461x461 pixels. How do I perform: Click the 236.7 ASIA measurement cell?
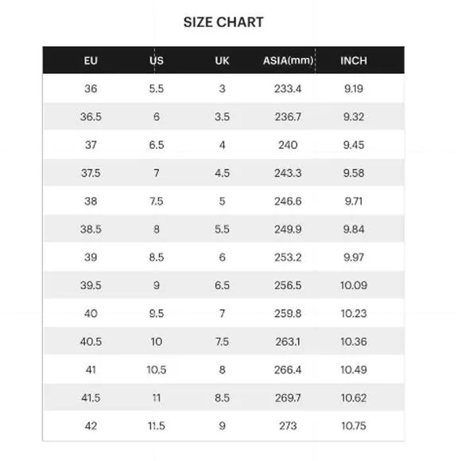point(288,117)
